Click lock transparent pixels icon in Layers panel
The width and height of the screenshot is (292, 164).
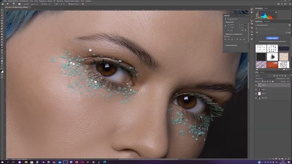[263, 82]
